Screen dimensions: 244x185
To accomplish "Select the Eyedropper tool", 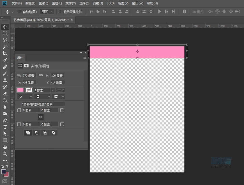I will pyautogui.click(x=5, y=60).
